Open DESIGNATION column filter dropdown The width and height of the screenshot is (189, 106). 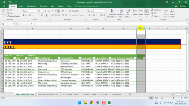[80, 58]
